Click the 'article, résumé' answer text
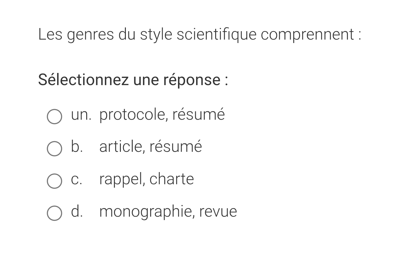410x255 pixels. (151, 147)
